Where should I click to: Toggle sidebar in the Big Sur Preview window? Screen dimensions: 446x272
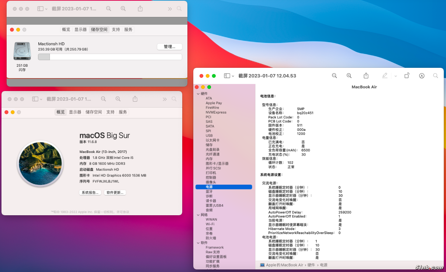click(x=35, y=99)
